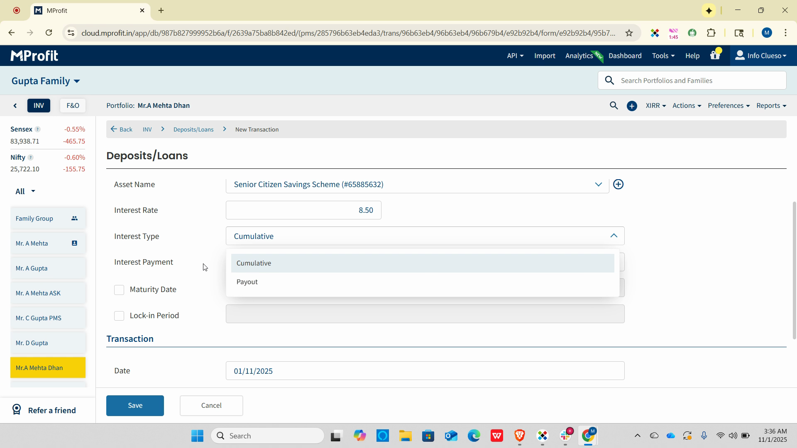Click the Interest Rate input field
Image resolution: width=797 pixels, height=448 pixels.
[303, 210]
